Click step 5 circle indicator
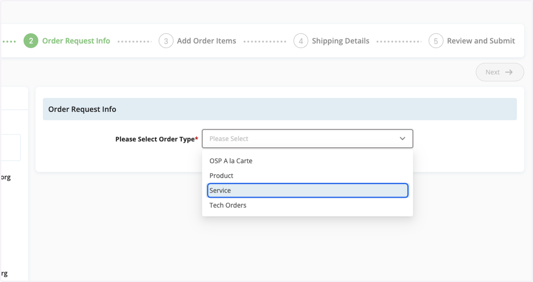 (x=436, y=41)
